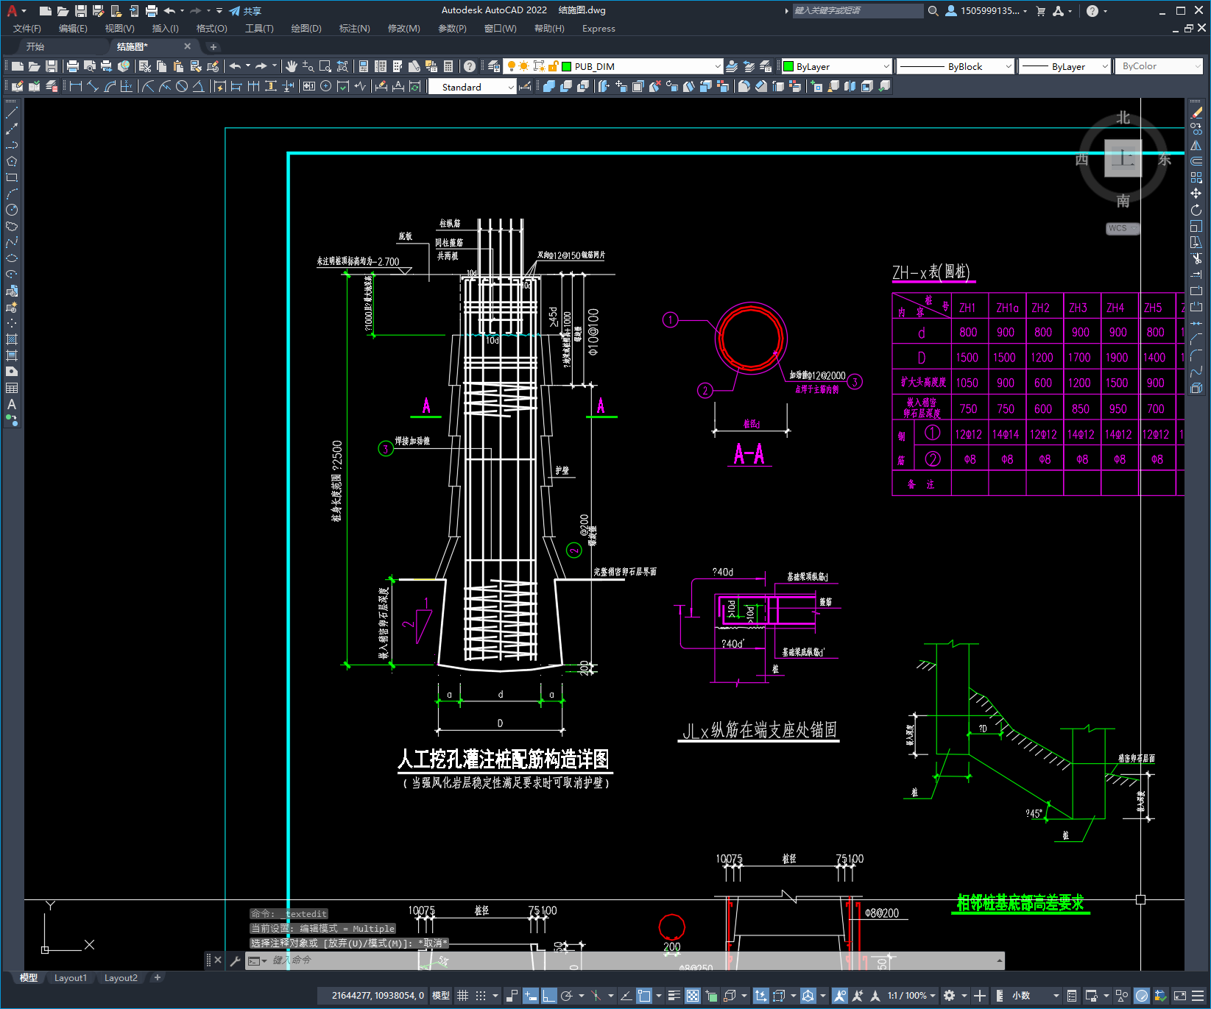This screenshot has height=1009, width=1211.
Task: Click the Center Mark dimension icon
Action: (326, 86)
